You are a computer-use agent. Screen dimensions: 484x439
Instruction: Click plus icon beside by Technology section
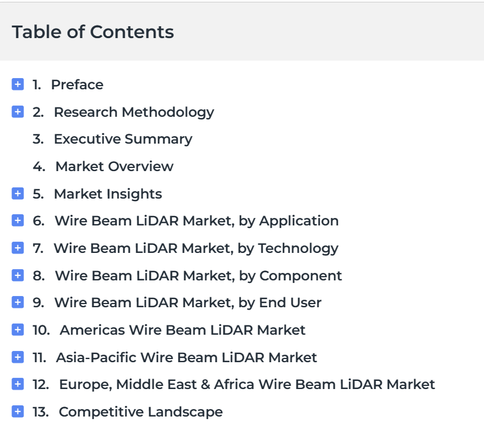[17, 248]
